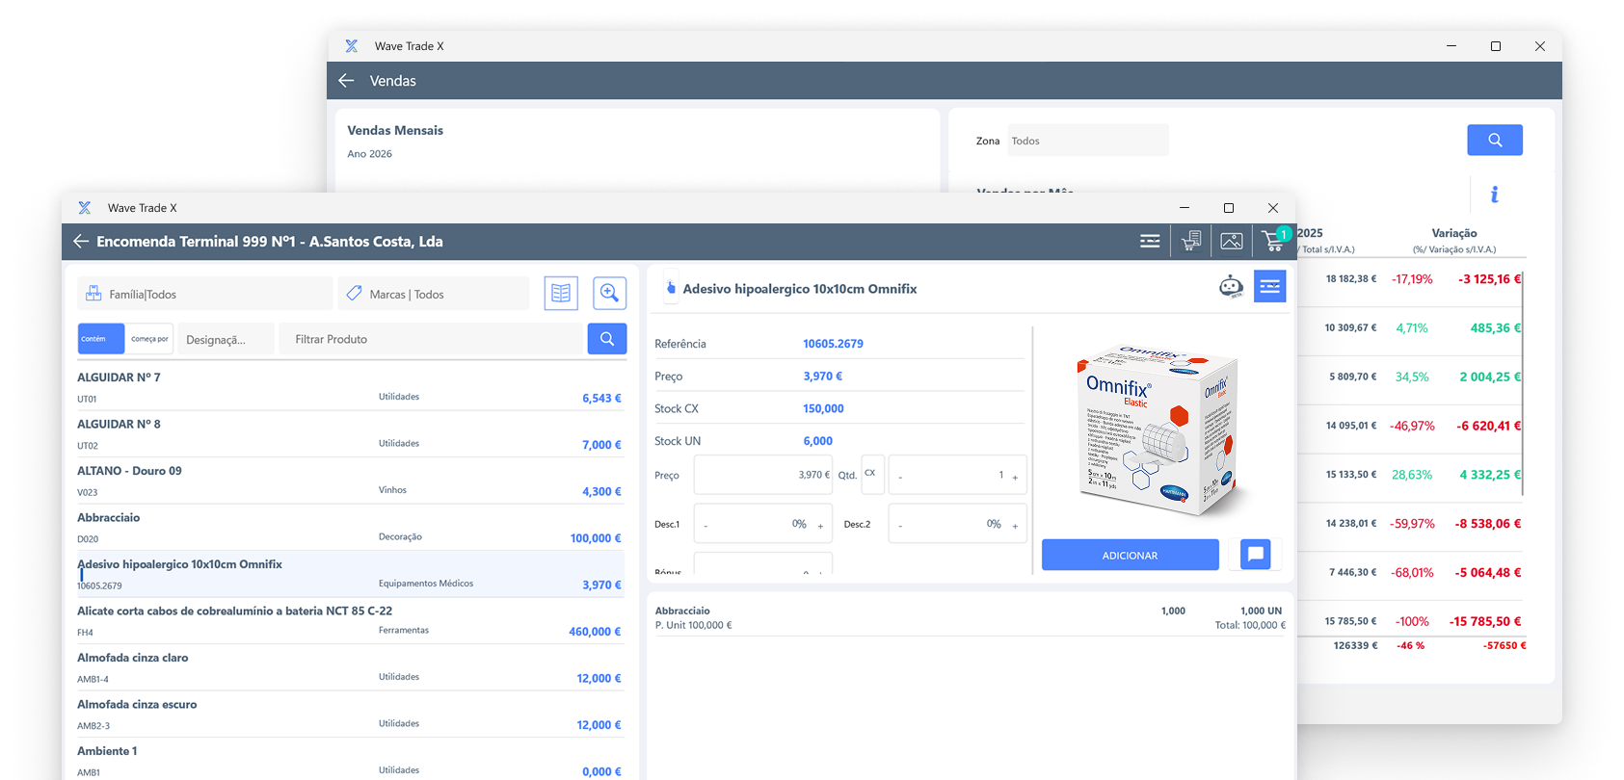Select product Ambiente 1
The image size is (1624, 780).
point(351,761)
